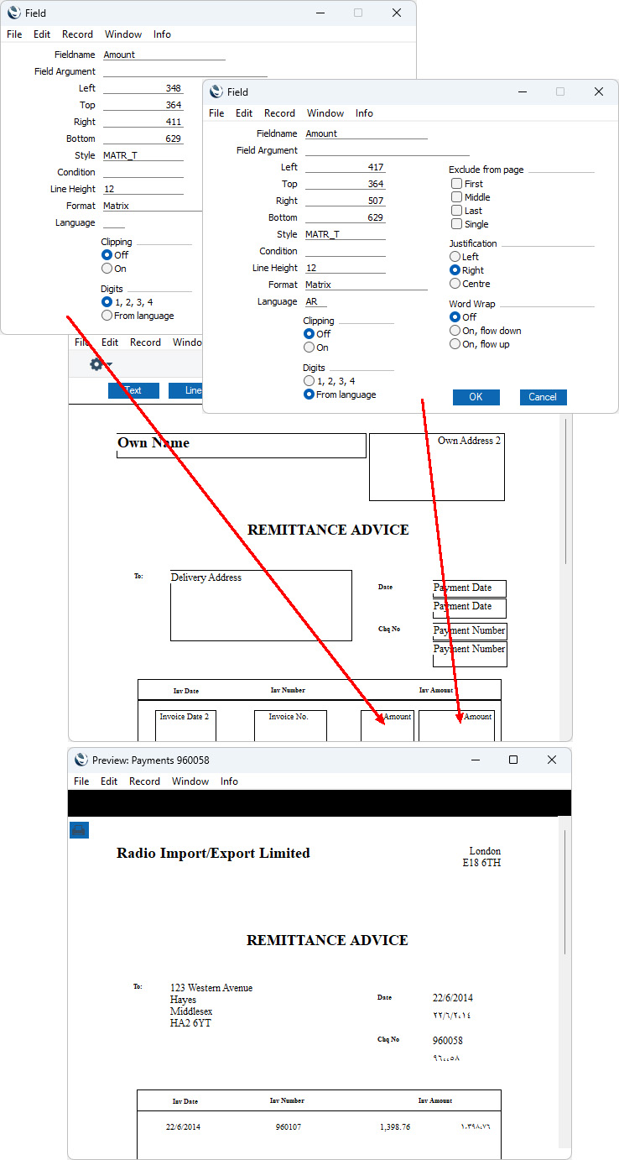Select Digits From language in front window
619x1160 pixels.
(309, 395)
